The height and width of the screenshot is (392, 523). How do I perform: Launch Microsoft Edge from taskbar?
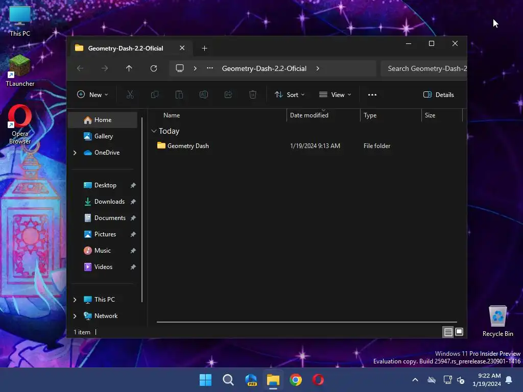[251, 380]
